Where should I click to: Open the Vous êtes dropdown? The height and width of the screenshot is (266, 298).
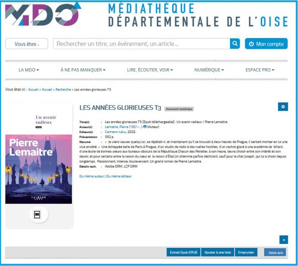(27, 44)
